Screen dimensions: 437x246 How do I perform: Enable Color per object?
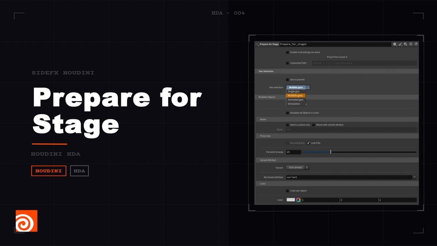coord(287,191)
